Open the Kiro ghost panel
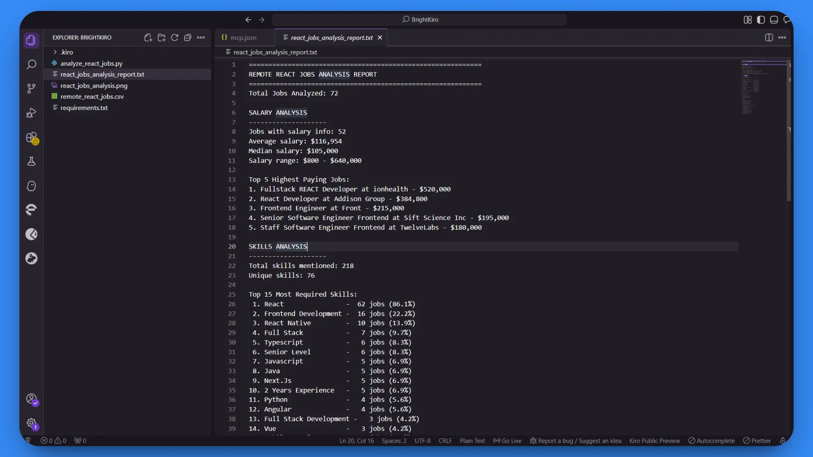The image size is (813, 457). (x=31, y=186)
